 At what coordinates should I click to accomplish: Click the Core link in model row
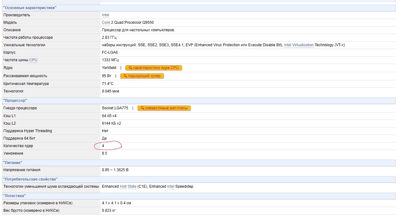pyautogui.click(x=106, y=22)
